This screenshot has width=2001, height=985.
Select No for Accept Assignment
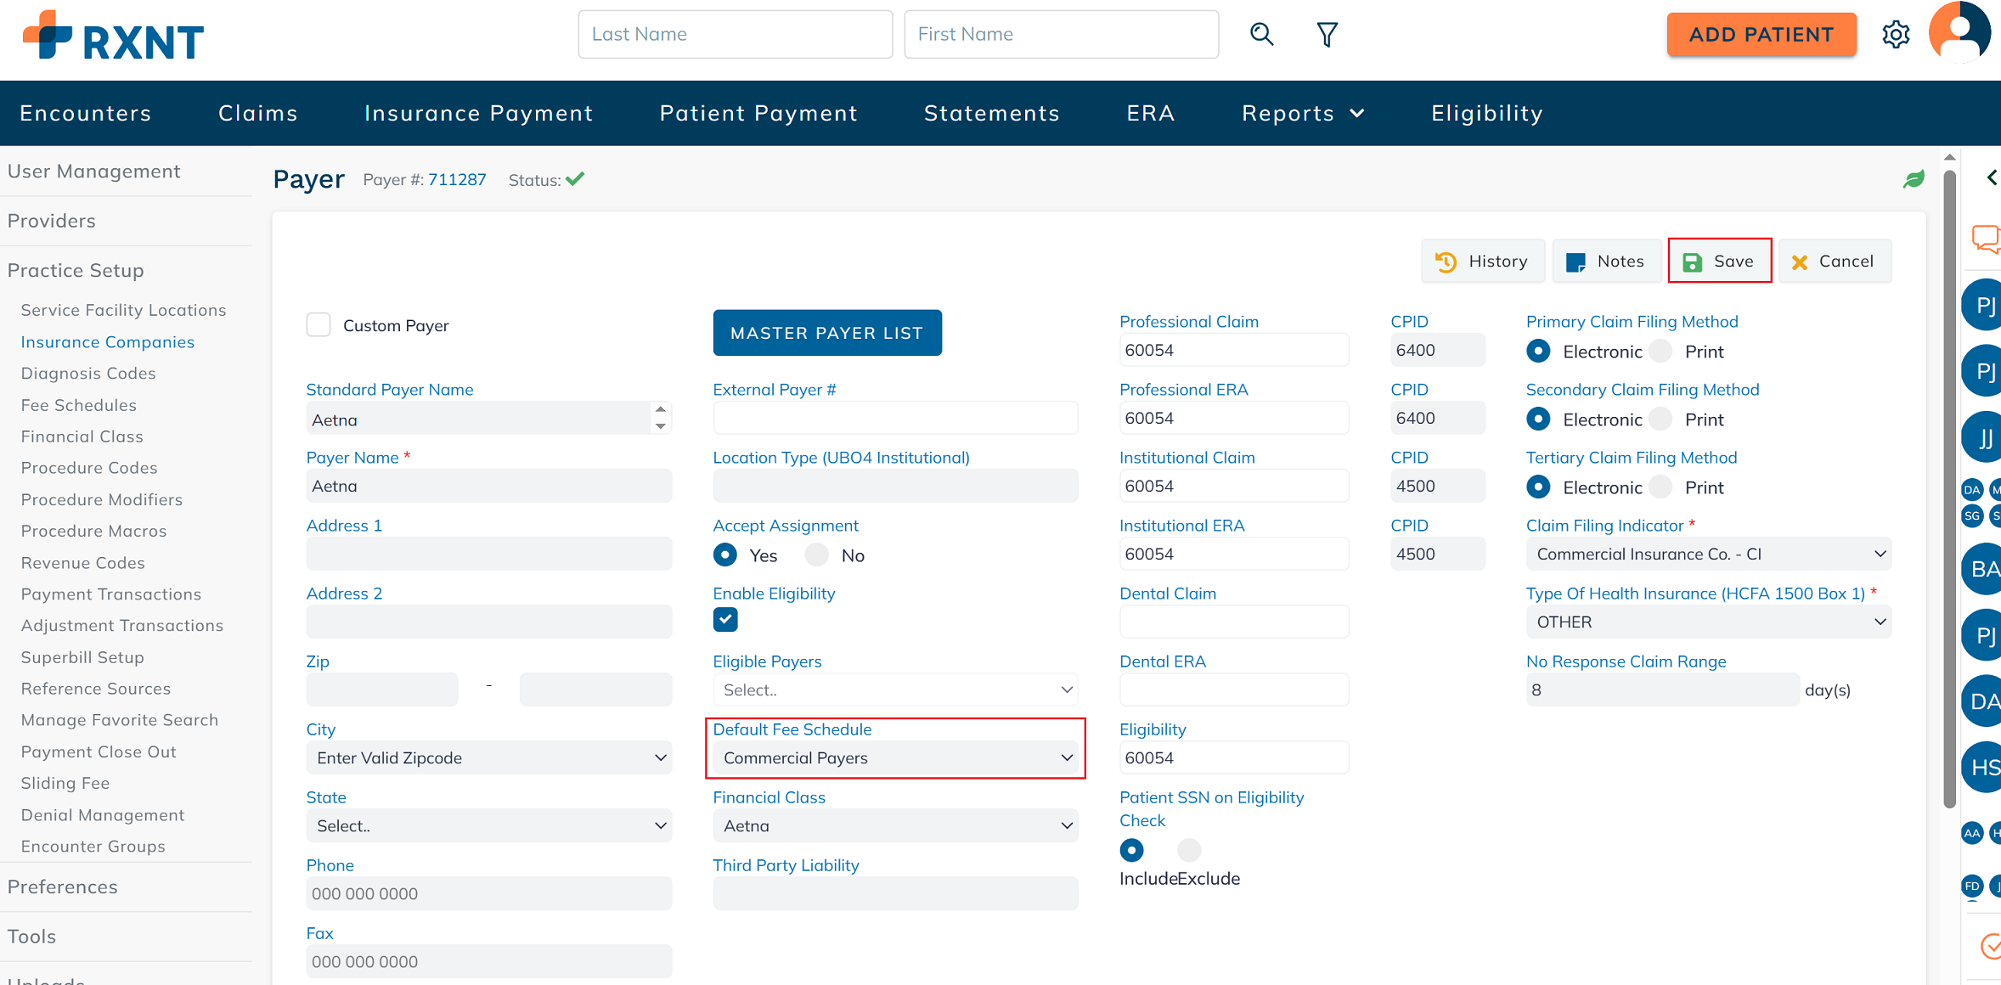coord(817,555)
